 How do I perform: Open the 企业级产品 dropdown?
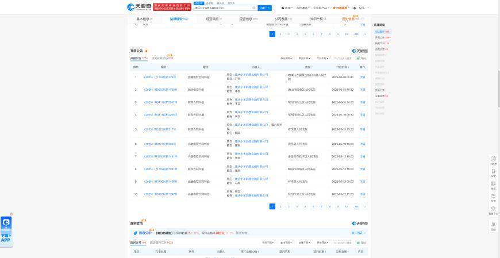tap(321, 8)
